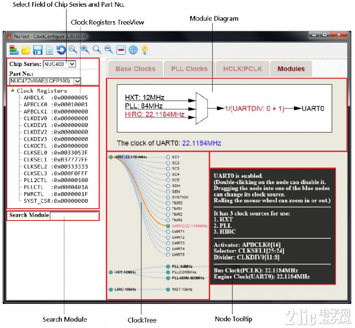Click the NuTool app icon in title bar
Screen dimensions: 355x328
[x=9, y=36]
